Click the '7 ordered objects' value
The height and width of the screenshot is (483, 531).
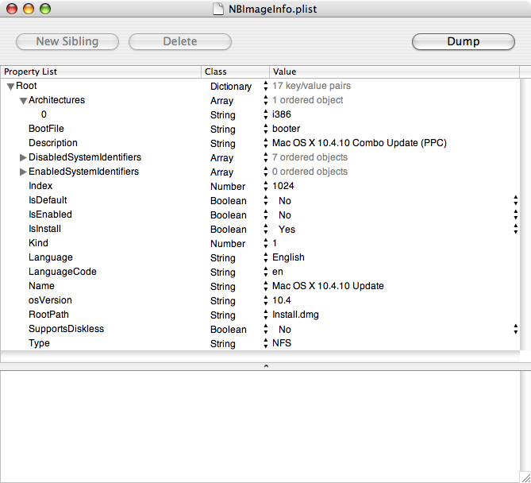point(310,157)
